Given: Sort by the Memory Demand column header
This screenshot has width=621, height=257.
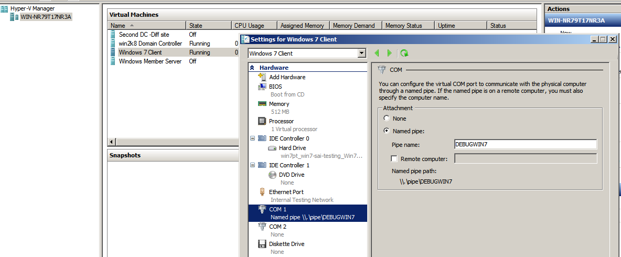Looking at the screenshot, I should click(356, 25).
